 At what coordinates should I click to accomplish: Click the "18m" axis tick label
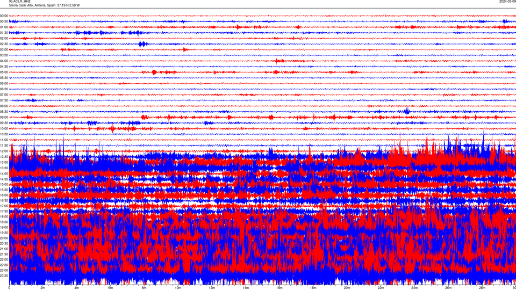(x=313, y=288)
